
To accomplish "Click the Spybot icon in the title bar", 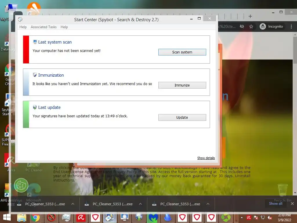I will click(20, 19).
